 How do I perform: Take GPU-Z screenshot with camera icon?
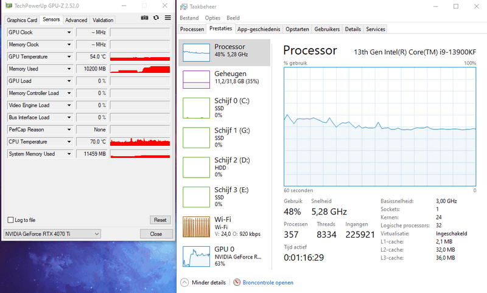[144, 18]
